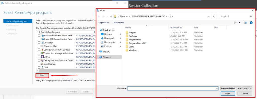Check Defragment and Optimize Drives checkbox
This screenshot has width=257, height=99.
click(x=39, y=60)
